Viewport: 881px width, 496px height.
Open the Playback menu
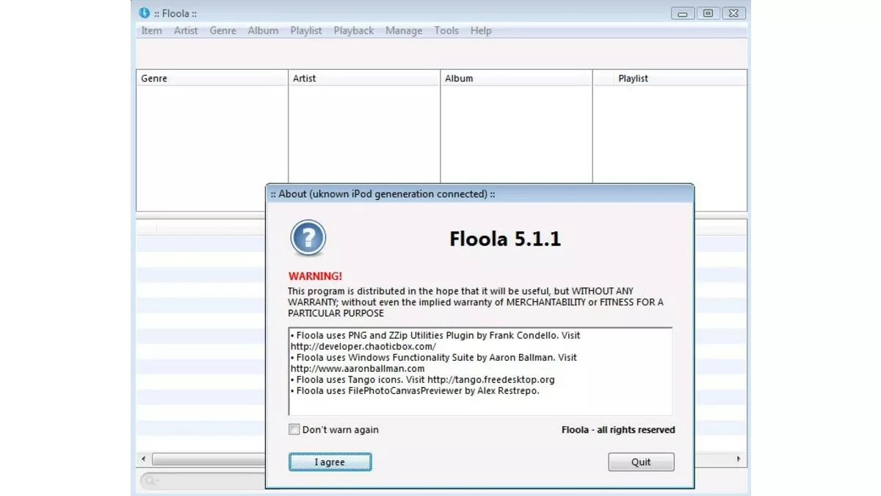353,30
